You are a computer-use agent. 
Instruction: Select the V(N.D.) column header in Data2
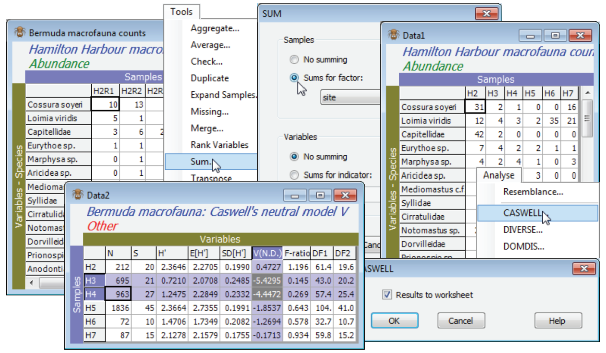coord(267,253)
